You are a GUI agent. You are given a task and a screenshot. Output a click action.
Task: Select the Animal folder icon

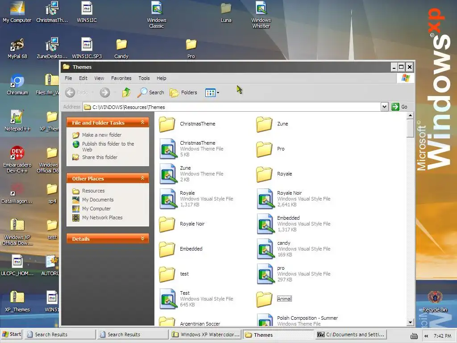264,299
